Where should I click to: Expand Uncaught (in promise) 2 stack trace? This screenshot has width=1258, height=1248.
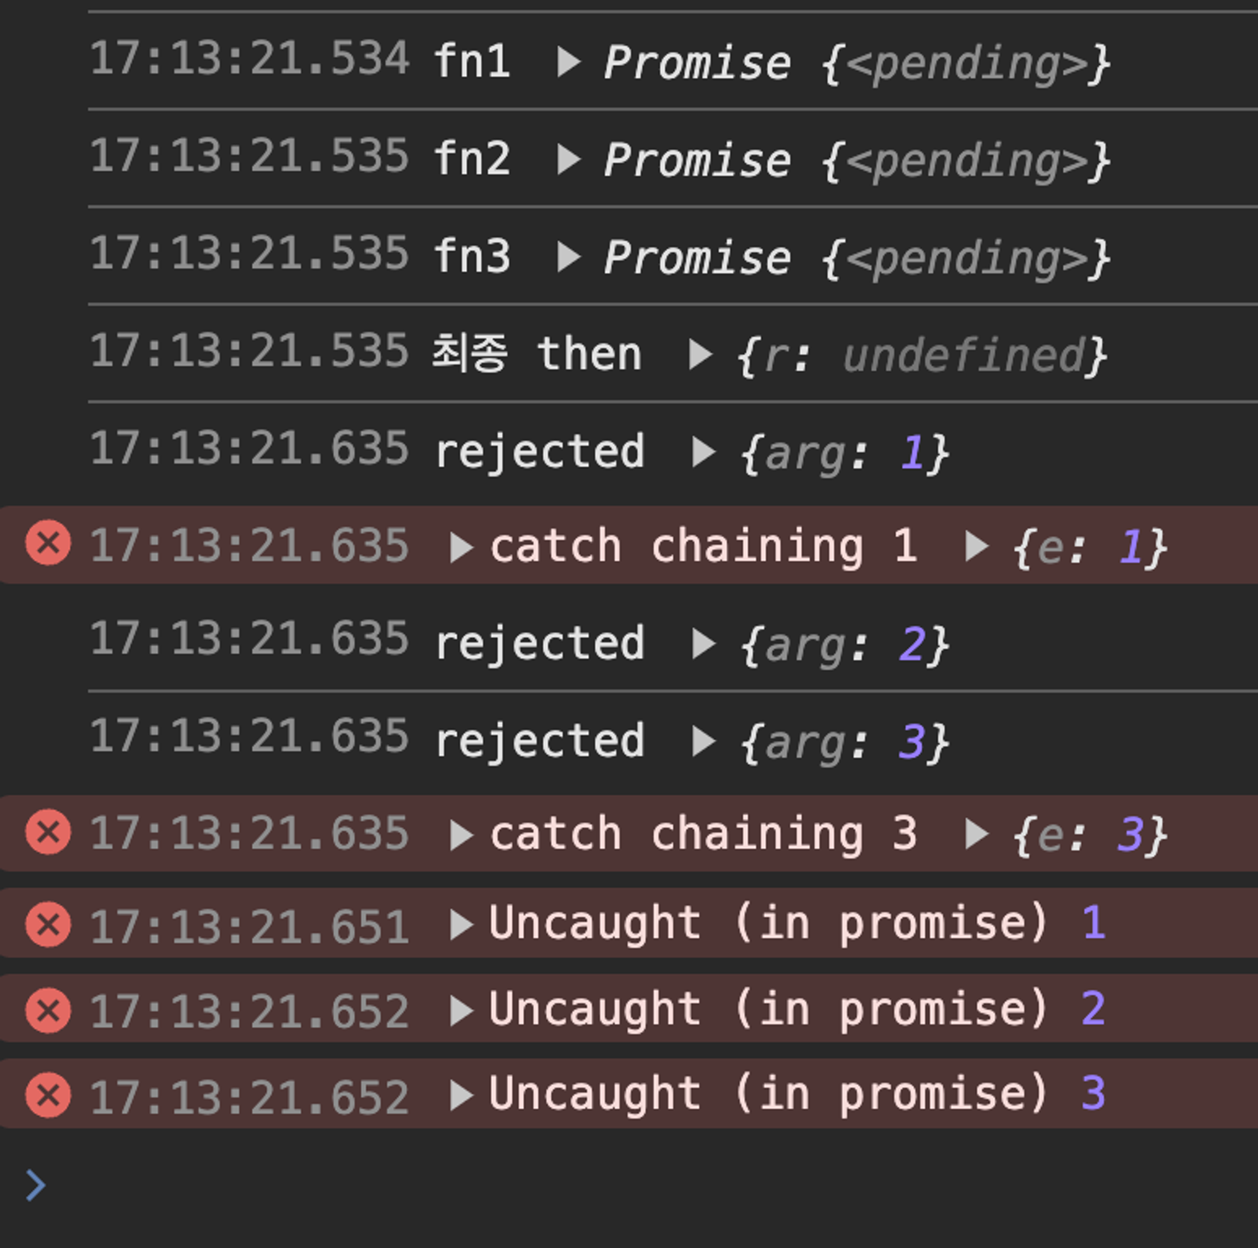(x=461, y=1011)
